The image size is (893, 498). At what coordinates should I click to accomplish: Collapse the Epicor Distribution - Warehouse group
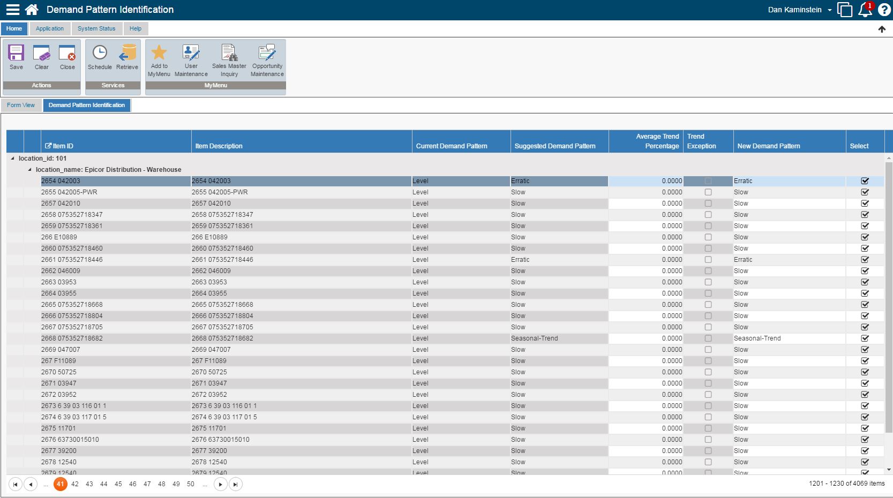coord(30,170)
